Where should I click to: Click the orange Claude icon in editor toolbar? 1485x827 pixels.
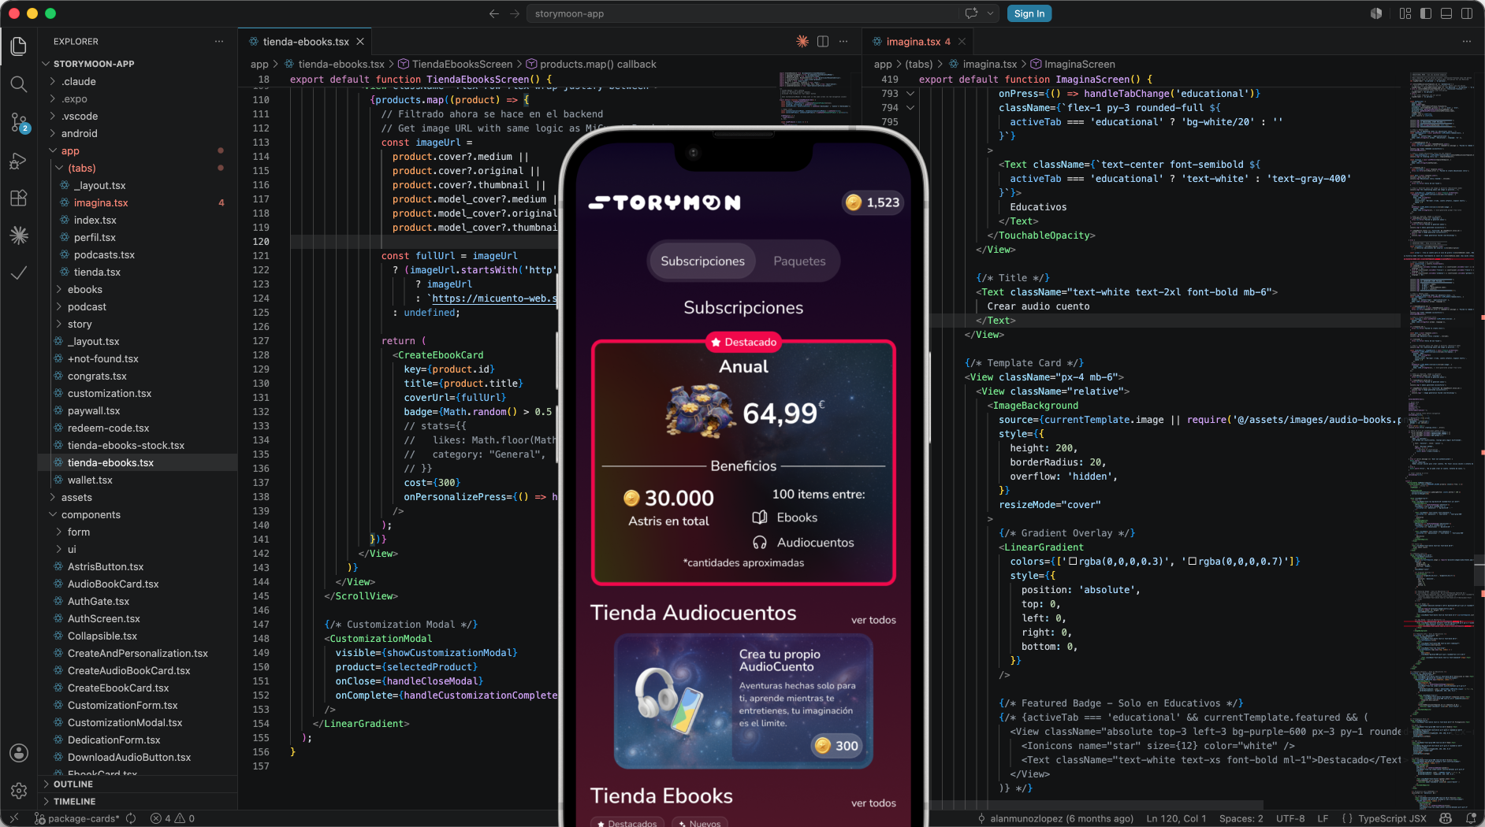[x=802, y=42]
